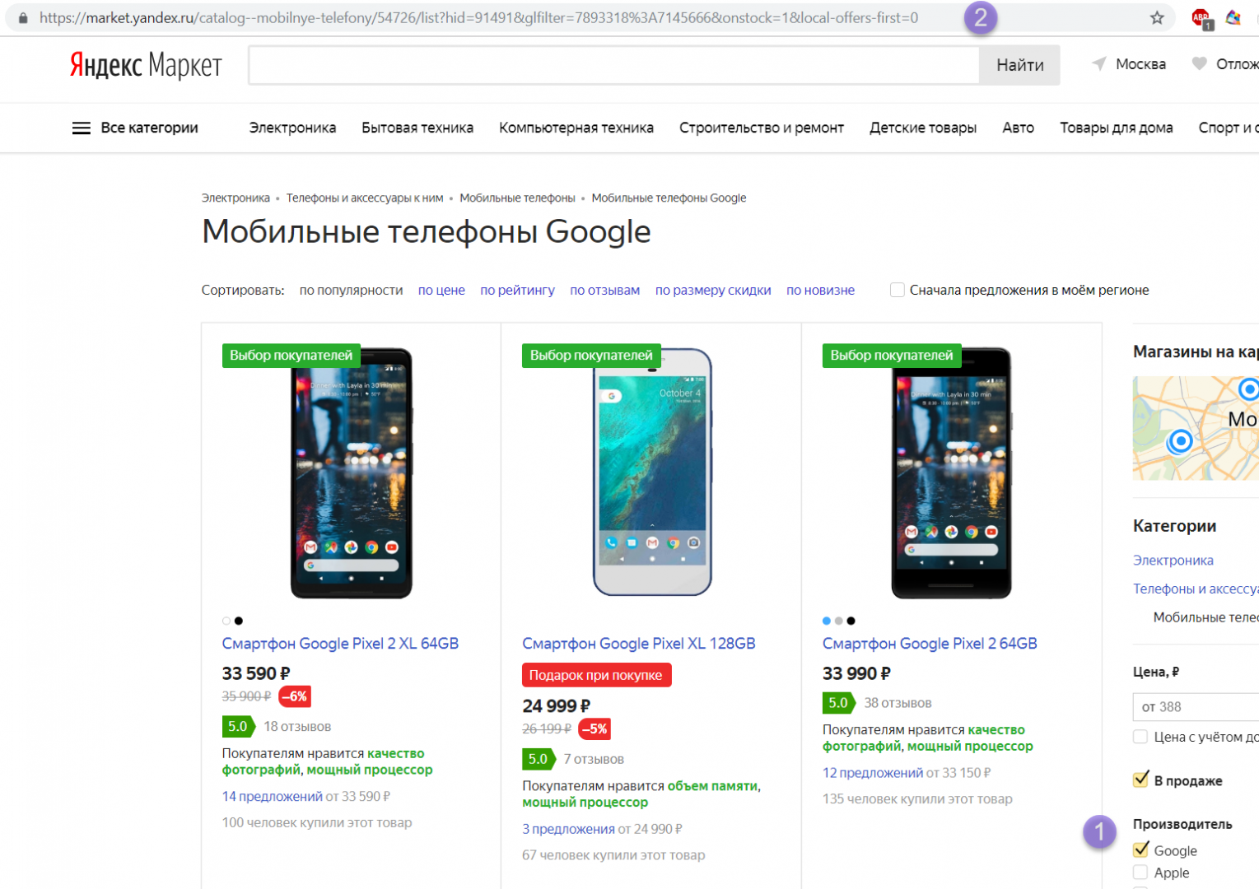Click the minimum price input field
The width and height of the screenshot is (1259, 889).
[1194, 706]
